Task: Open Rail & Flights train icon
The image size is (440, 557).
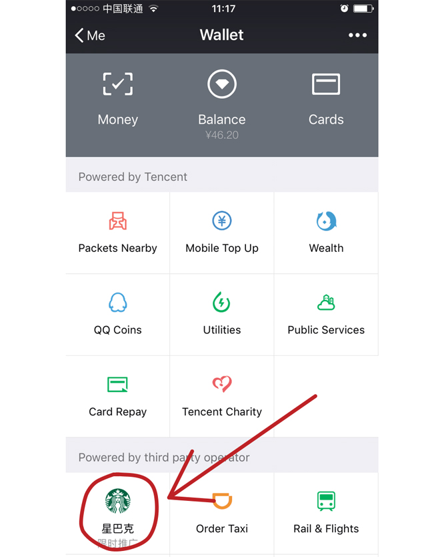Action: [x=326, y=501]
